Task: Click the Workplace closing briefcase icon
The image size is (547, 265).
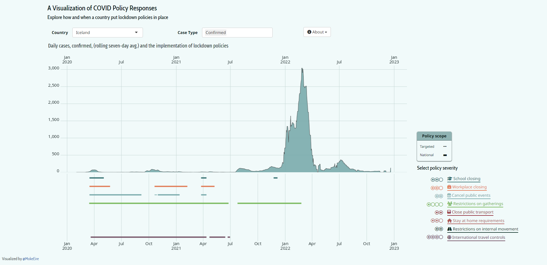Action: pyautogui.click(x=449, y=187)
